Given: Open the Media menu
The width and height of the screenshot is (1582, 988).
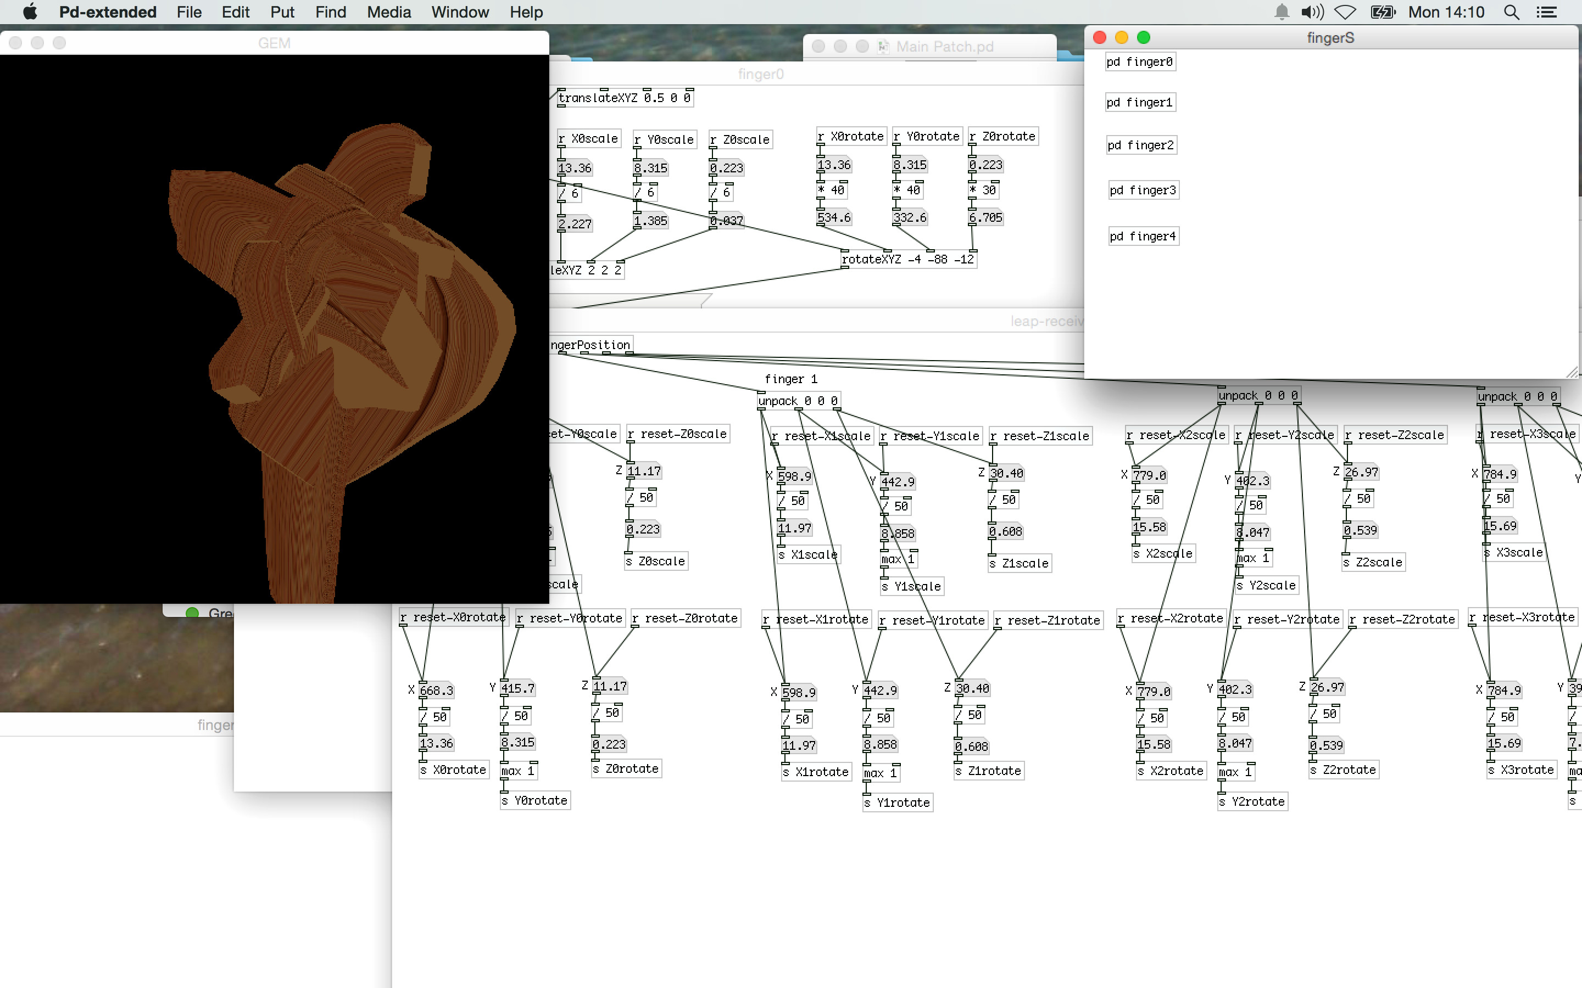Looking at the screenshot, I should click(x=388, y=13).
